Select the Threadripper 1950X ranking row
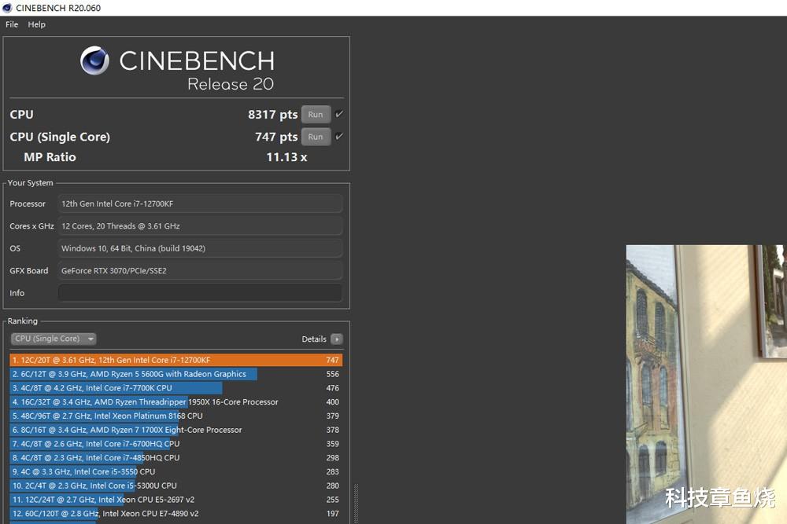 pyautogui.click(x=176, y=401)
